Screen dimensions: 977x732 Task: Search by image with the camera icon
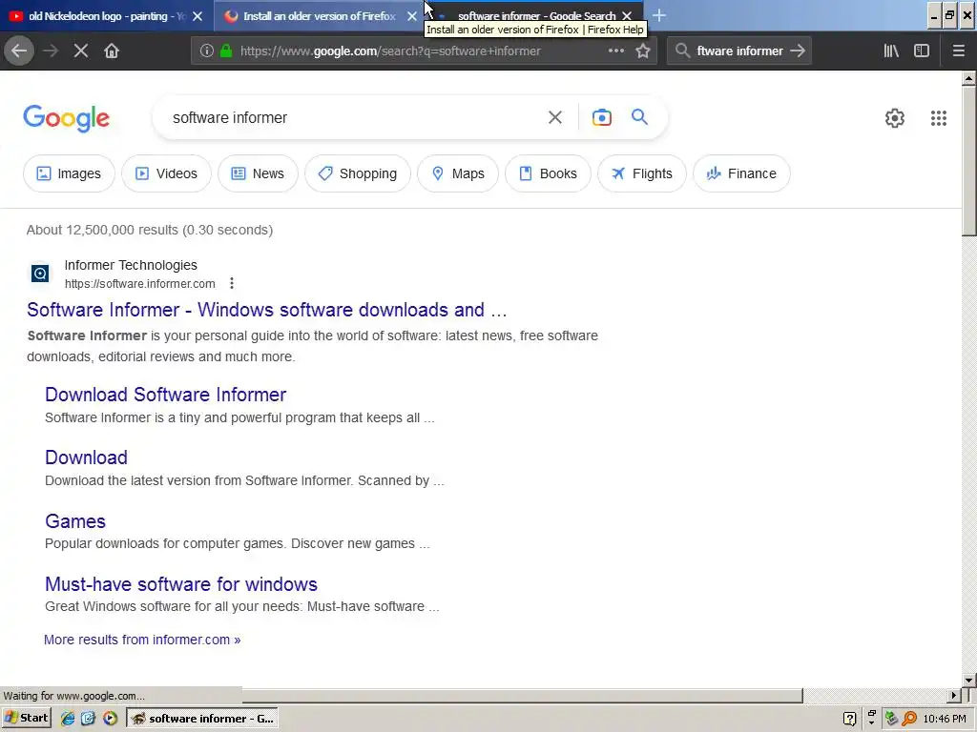point(602,117)
